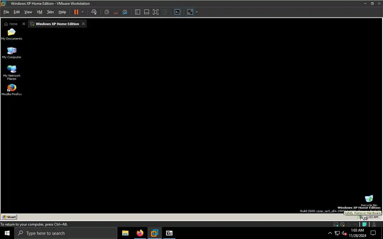
Task: Click the Type here to search box
Action: (x=66, y=233)
